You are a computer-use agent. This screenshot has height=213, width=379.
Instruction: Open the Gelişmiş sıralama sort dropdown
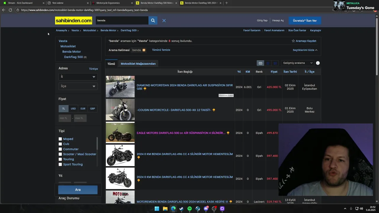(297, 63)
